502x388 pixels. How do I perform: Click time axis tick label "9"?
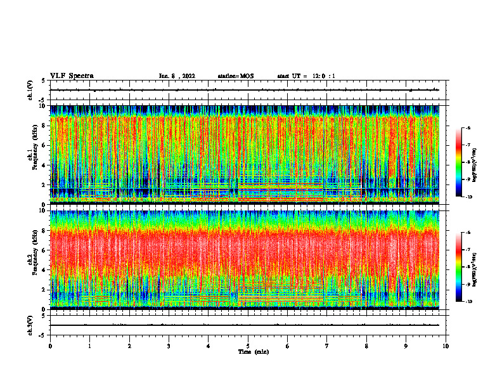tap(406, 346)
